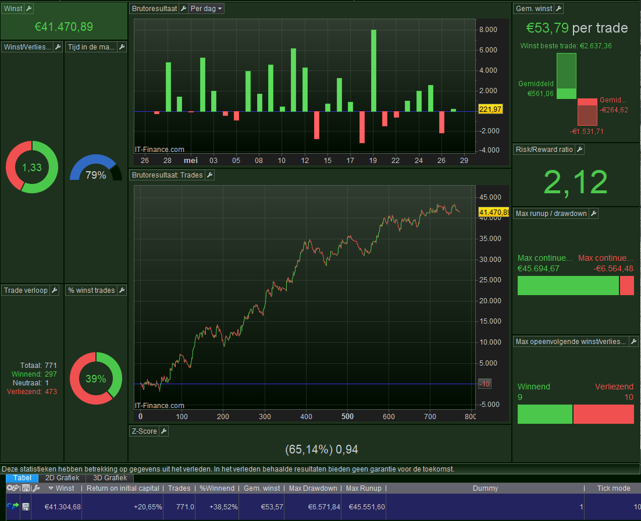Click the (65,14%) 0,94 Z-Score value
This screenshot has width=641, height=521.
(321, 449)
